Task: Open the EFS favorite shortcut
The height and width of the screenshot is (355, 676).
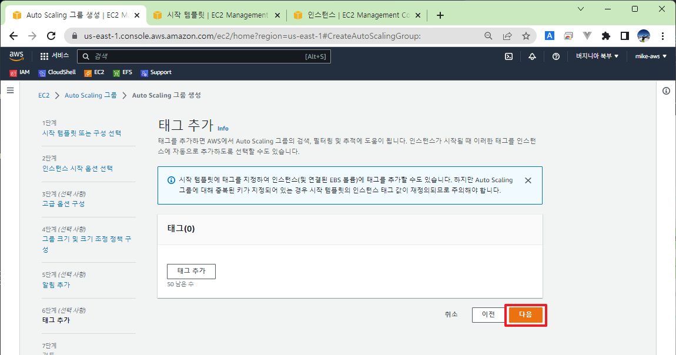Action: click(122, 72)
